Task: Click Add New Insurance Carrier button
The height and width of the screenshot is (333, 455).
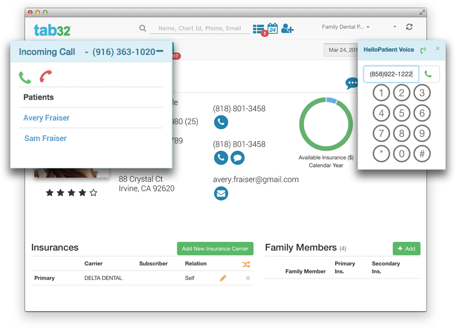Action: click(x=215, y=249)
